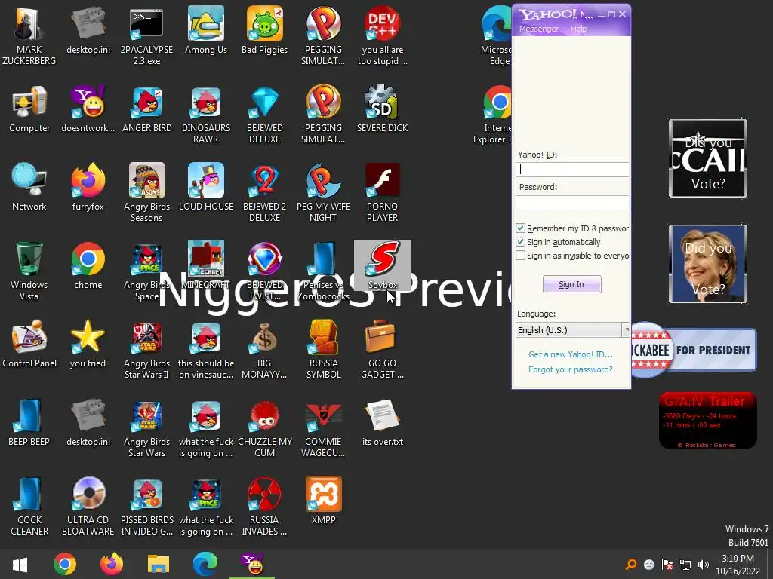The height and width of the screenshot is (579, 773).
Task: Click the Yahoo Messenger taskbar button
Action: tap(252, 564)
